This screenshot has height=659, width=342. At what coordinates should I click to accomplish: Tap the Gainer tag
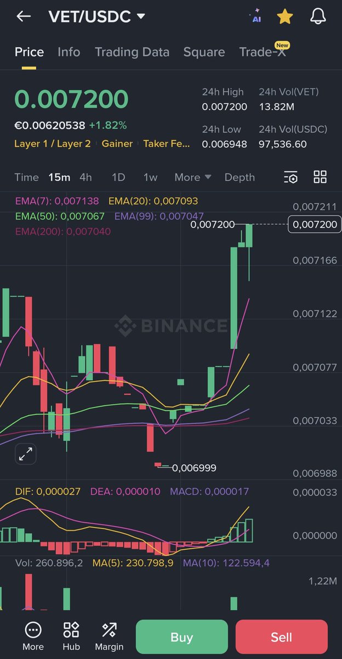click(x=117, y=144)
